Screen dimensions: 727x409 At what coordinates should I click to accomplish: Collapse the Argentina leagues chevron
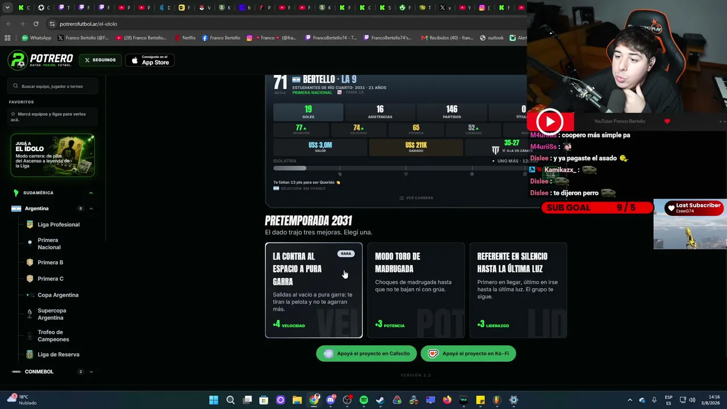point(91,208)
